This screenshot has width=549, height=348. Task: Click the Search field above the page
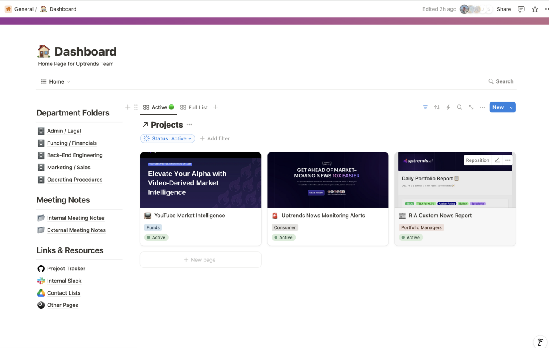(501, 81)
